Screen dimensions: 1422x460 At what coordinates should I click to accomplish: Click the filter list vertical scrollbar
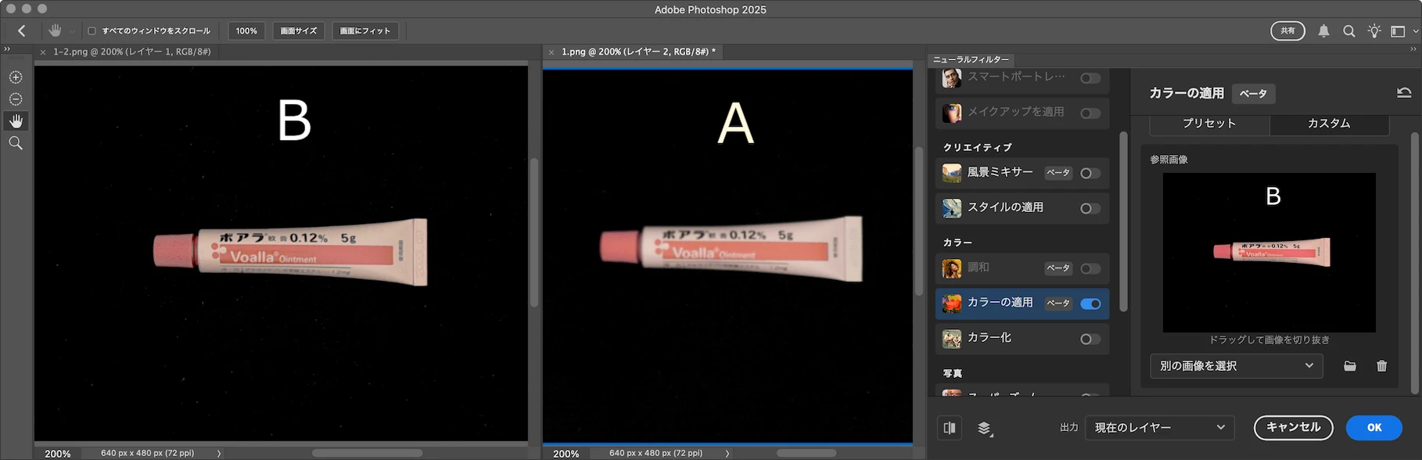point(1123,222)
